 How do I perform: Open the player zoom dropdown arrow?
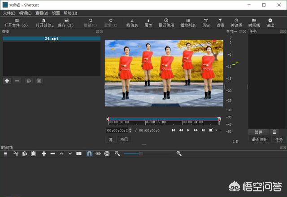coord(216,130)
